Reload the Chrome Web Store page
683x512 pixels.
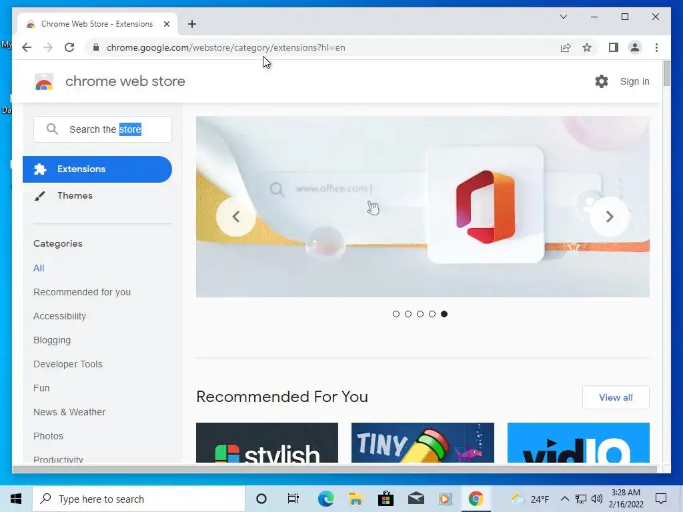tap(69, 47)
